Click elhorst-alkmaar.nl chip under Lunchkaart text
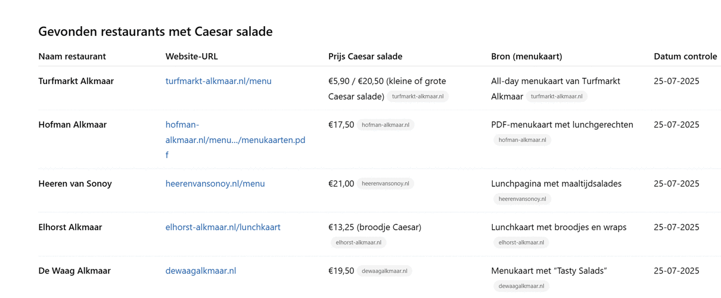The width and height of the screenshot is (721, 298). click(x=521, y=243)
